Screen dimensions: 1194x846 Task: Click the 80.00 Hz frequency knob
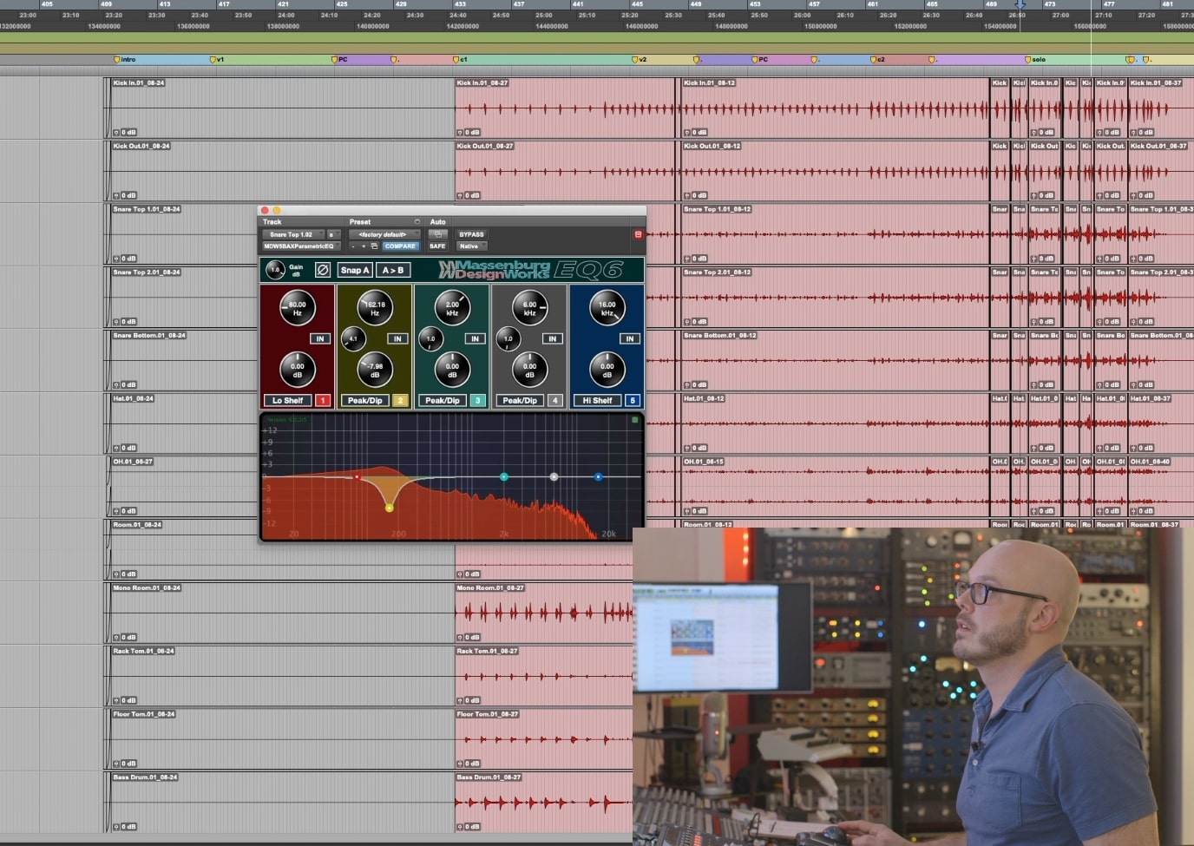(x=297, y=307)
